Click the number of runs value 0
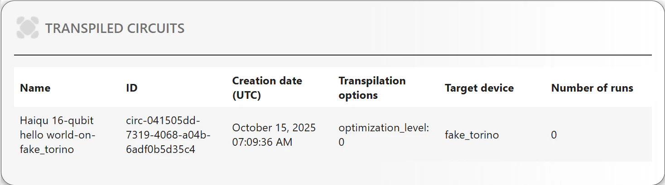 pyautogui.click(x=554, y=135)
